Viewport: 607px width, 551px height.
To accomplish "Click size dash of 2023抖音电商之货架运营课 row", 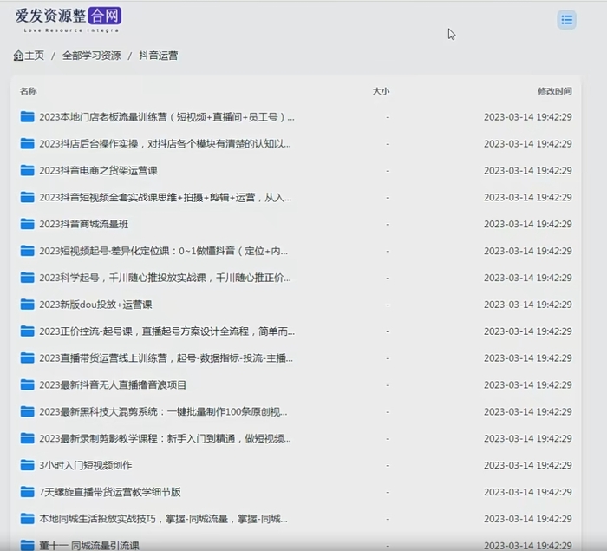I will (x=388, y=171).
